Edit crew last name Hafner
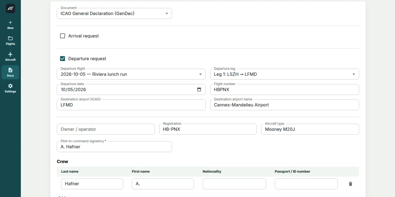This screenshot has width=395, height=197. (92, 184)
